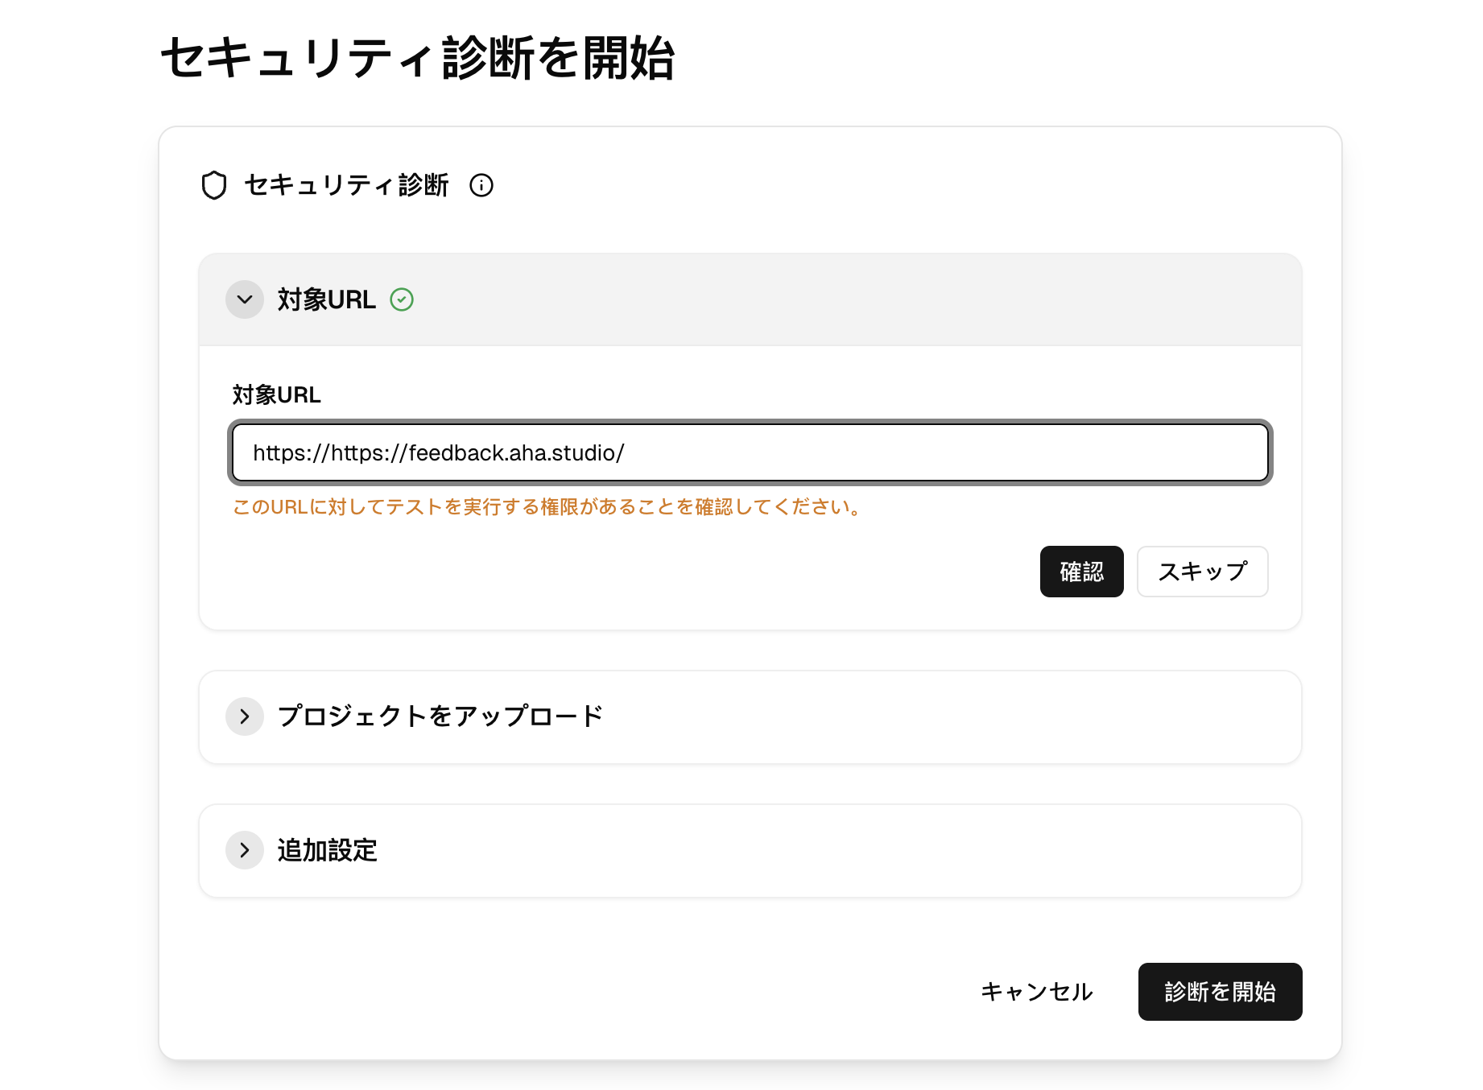The height and width of the screenshot is (1090, 1483).
Task: Click the orange URL permission warning text
Action: click(547, 507)
